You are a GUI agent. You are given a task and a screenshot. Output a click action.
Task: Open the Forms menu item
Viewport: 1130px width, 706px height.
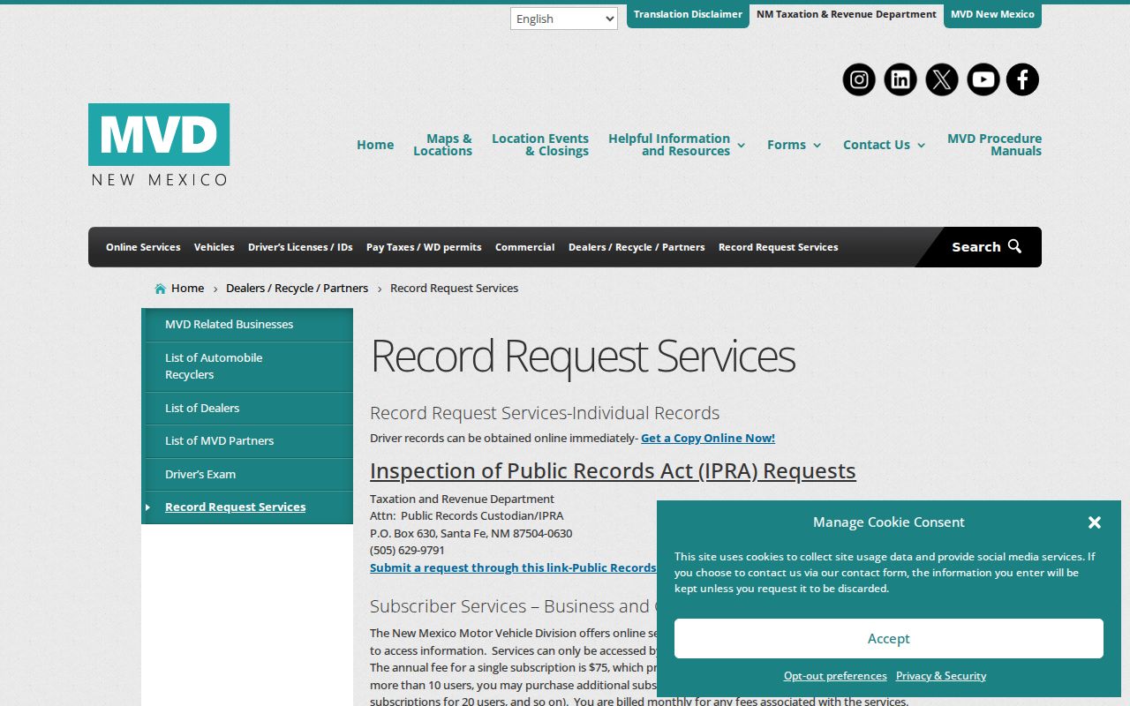click(x=787, y=145)
